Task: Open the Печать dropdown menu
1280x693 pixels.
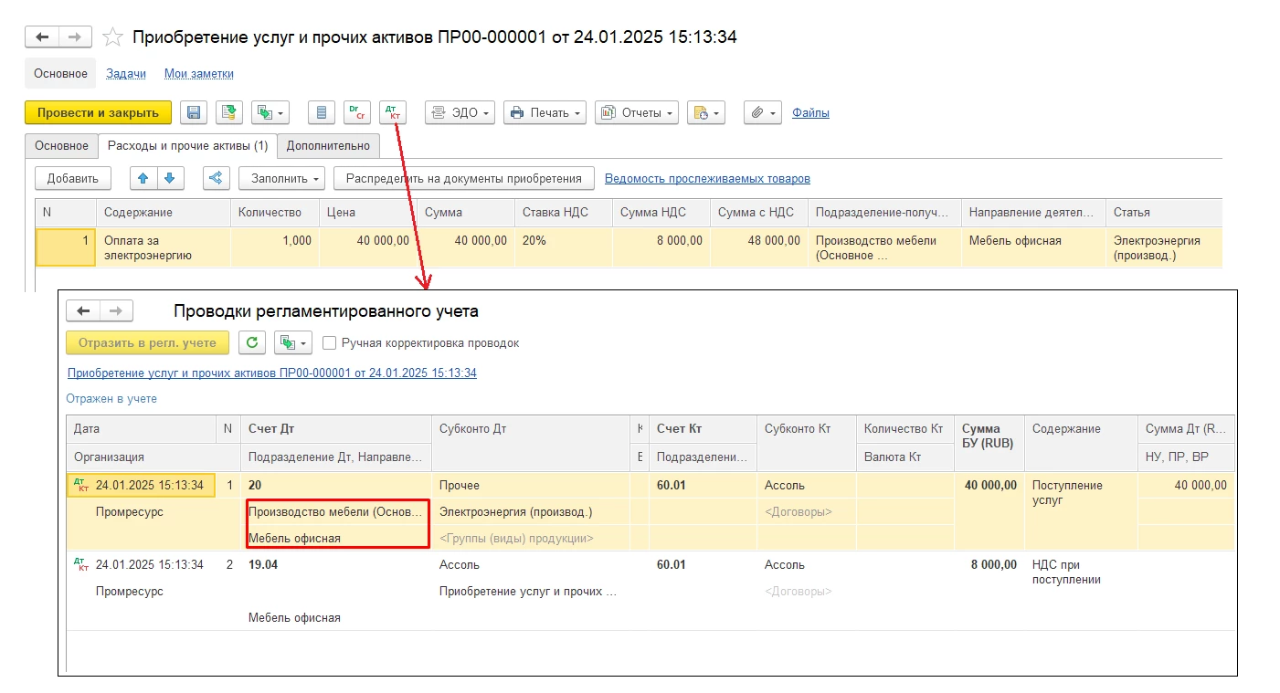Action: pyautogui.click(x=544, y=112)
